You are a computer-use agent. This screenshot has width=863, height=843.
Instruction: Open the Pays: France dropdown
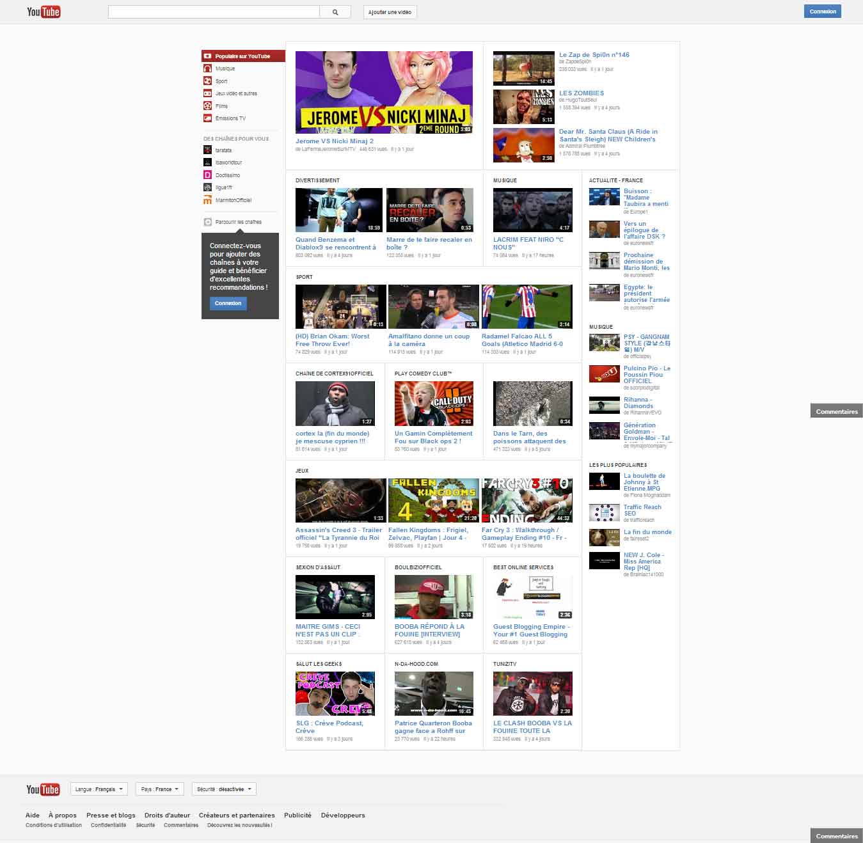click(159, 789)
